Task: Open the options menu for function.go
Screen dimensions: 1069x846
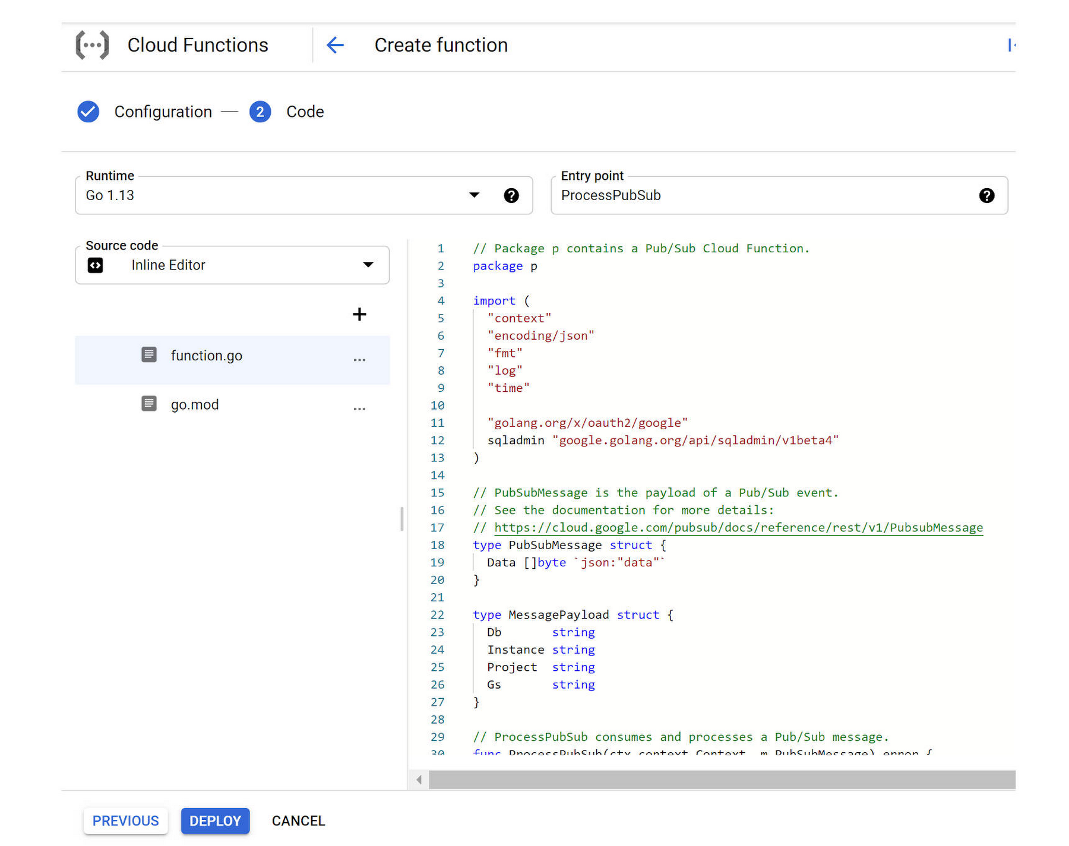Action: (359, 359)
